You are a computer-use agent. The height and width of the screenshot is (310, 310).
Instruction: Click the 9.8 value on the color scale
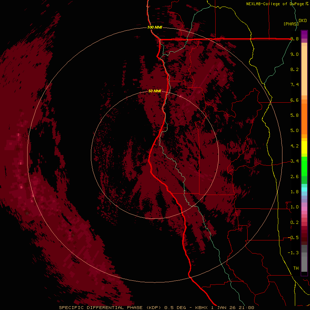coord(294,39)
